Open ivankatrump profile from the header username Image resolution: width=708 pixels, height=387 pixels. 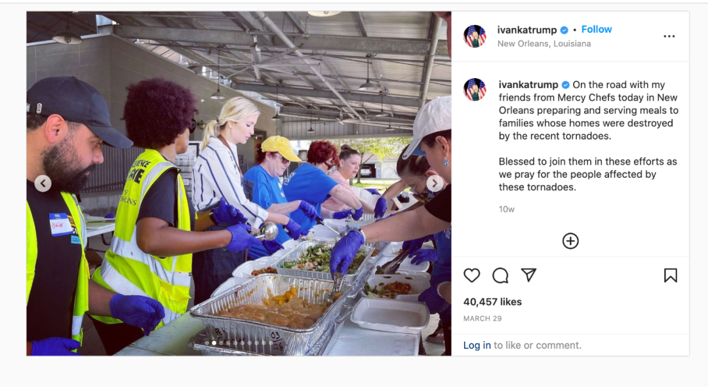click(x=527, y=30)
